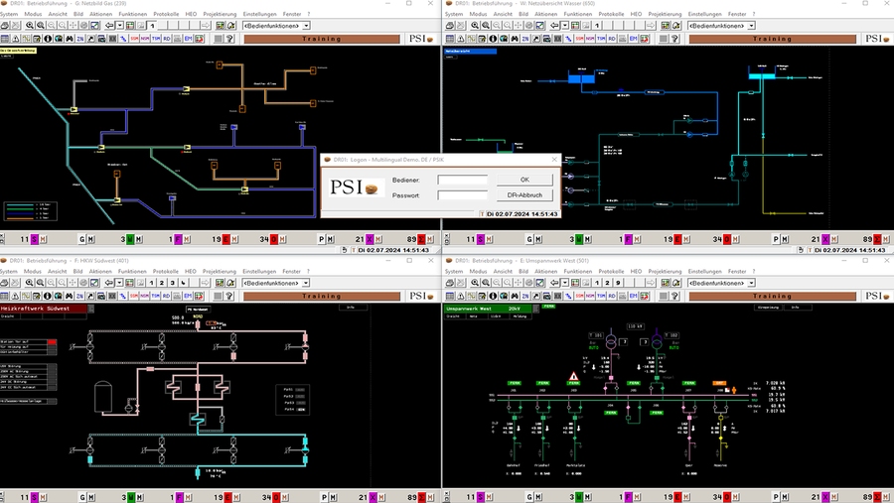Click the EM toolbar icon in Netzbild Gas window

[x=186, y=39]
